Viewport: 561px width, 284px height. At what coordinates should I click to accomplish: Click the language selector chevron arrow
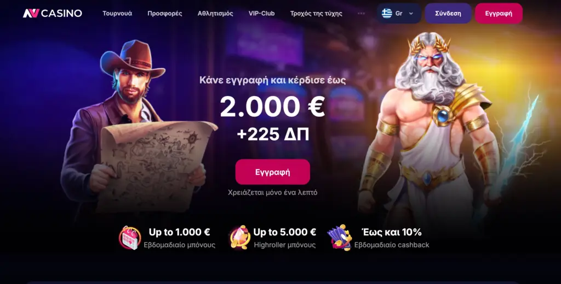(411, 14)
